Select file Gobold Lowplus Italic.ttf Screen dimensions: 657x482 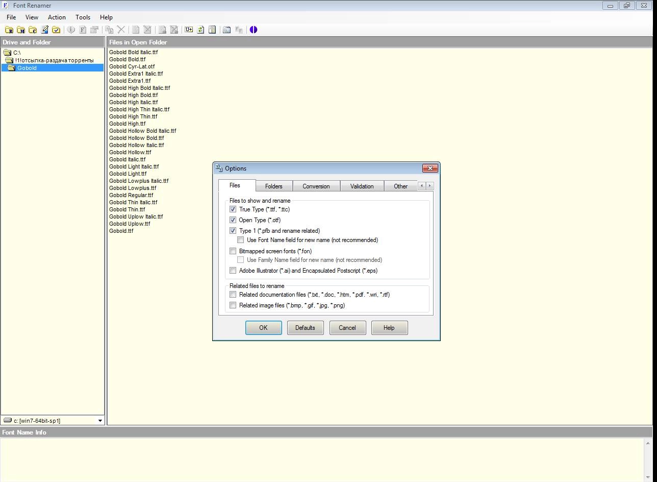(139, 181)
